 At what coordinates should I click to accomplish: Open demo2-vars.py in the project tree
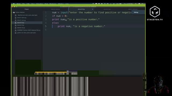(21, 20)
